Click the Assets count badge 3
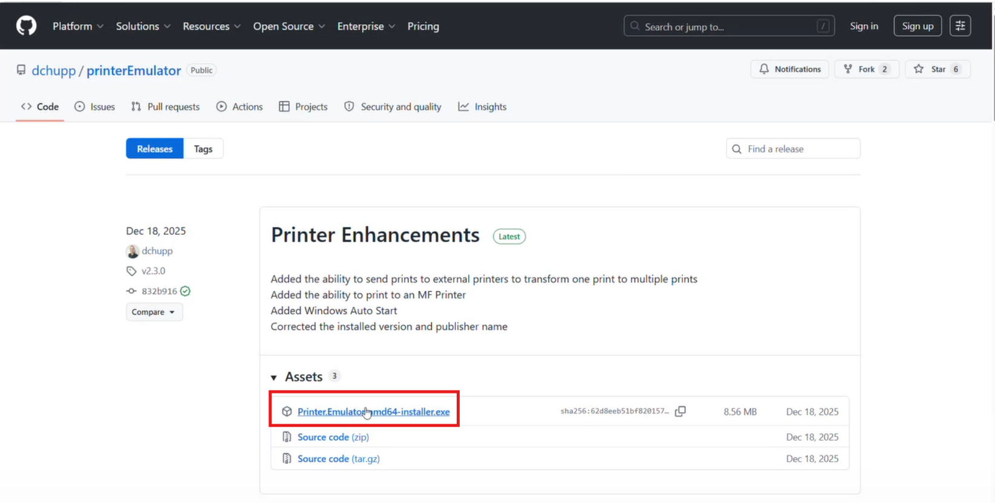Screen dimensions: 995x503 click(x=334, y=376)
